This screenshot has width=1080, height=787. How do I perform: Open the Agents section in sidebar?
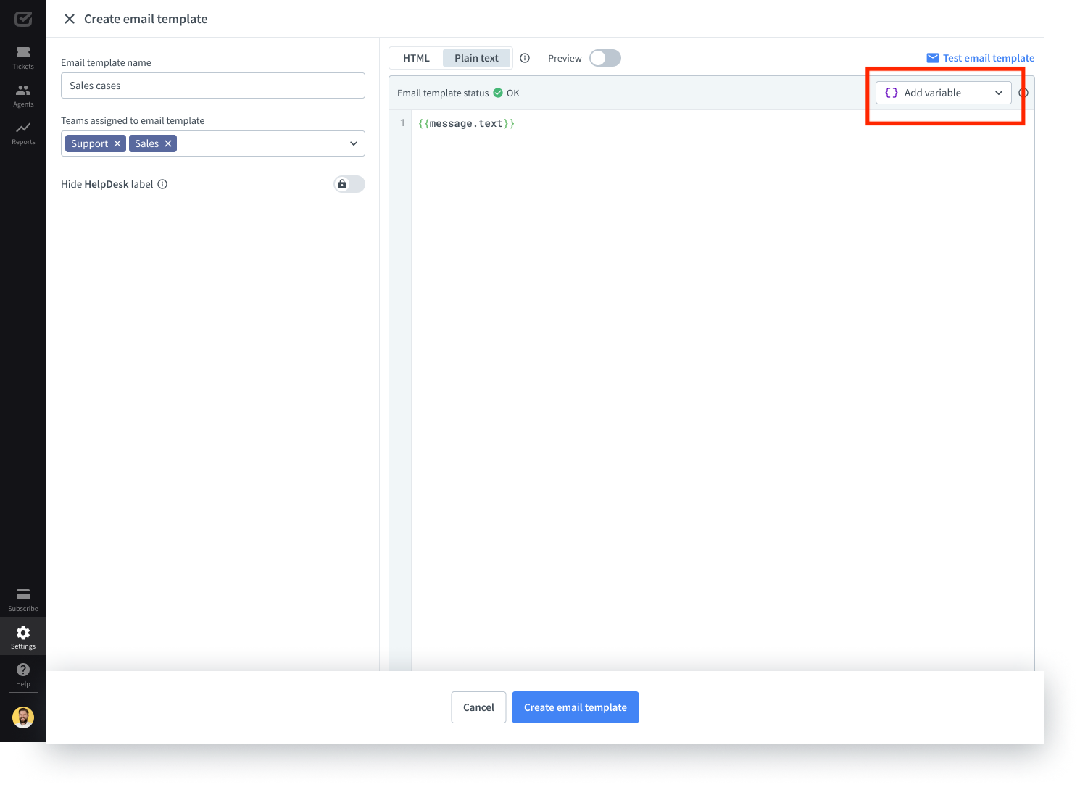pyautogui.click(x=23, y=95)
